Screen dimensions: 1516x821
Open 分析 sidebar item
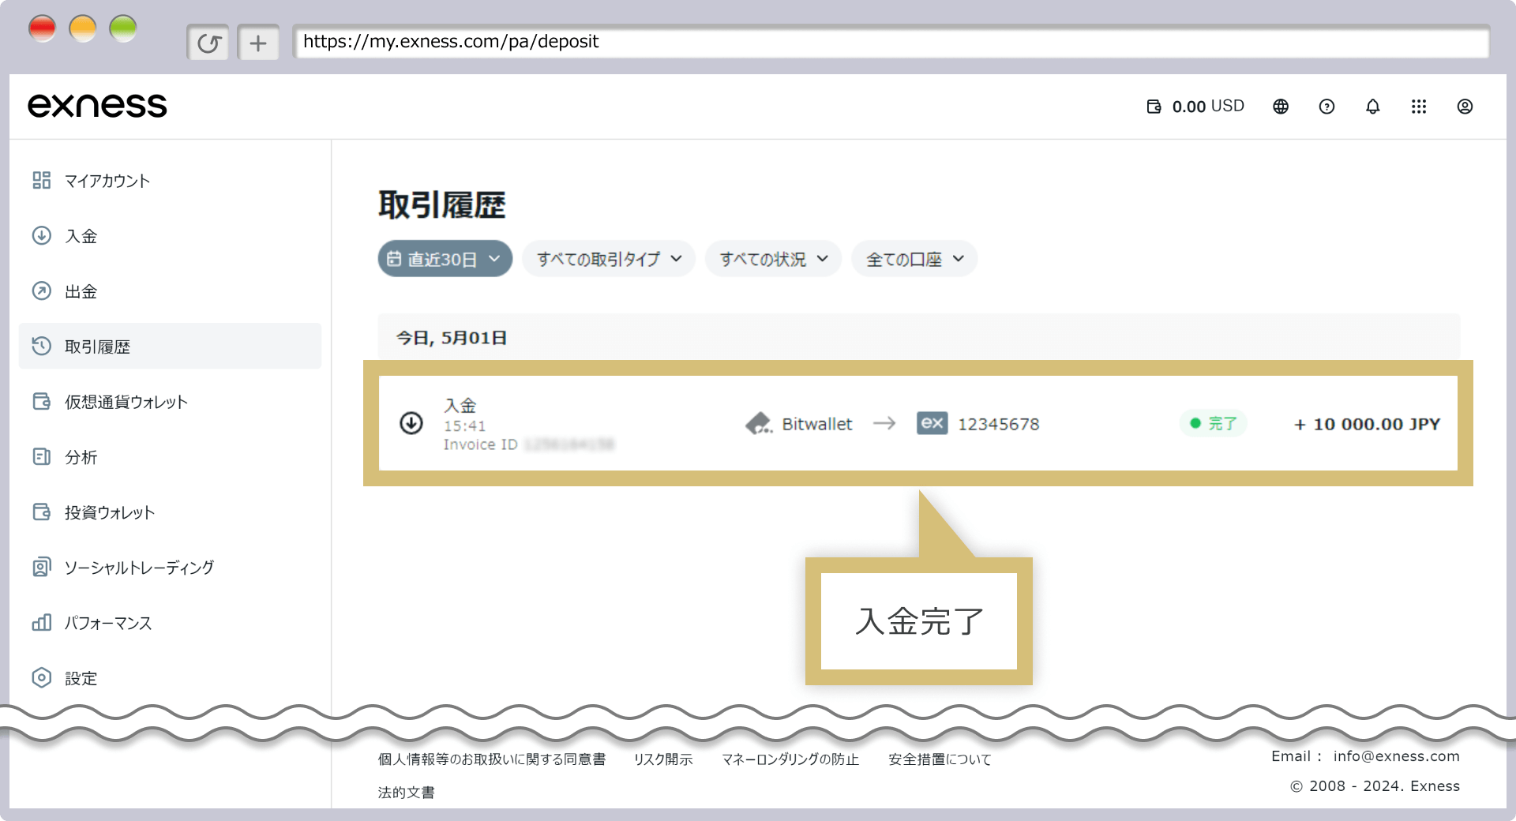coord(170,457)
